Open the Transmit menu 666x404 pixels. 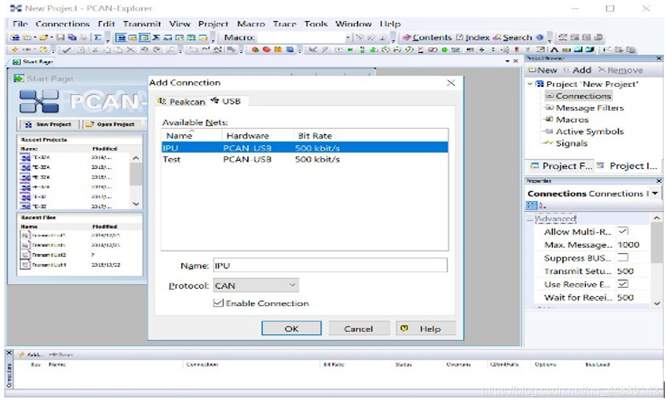[142, 24]
